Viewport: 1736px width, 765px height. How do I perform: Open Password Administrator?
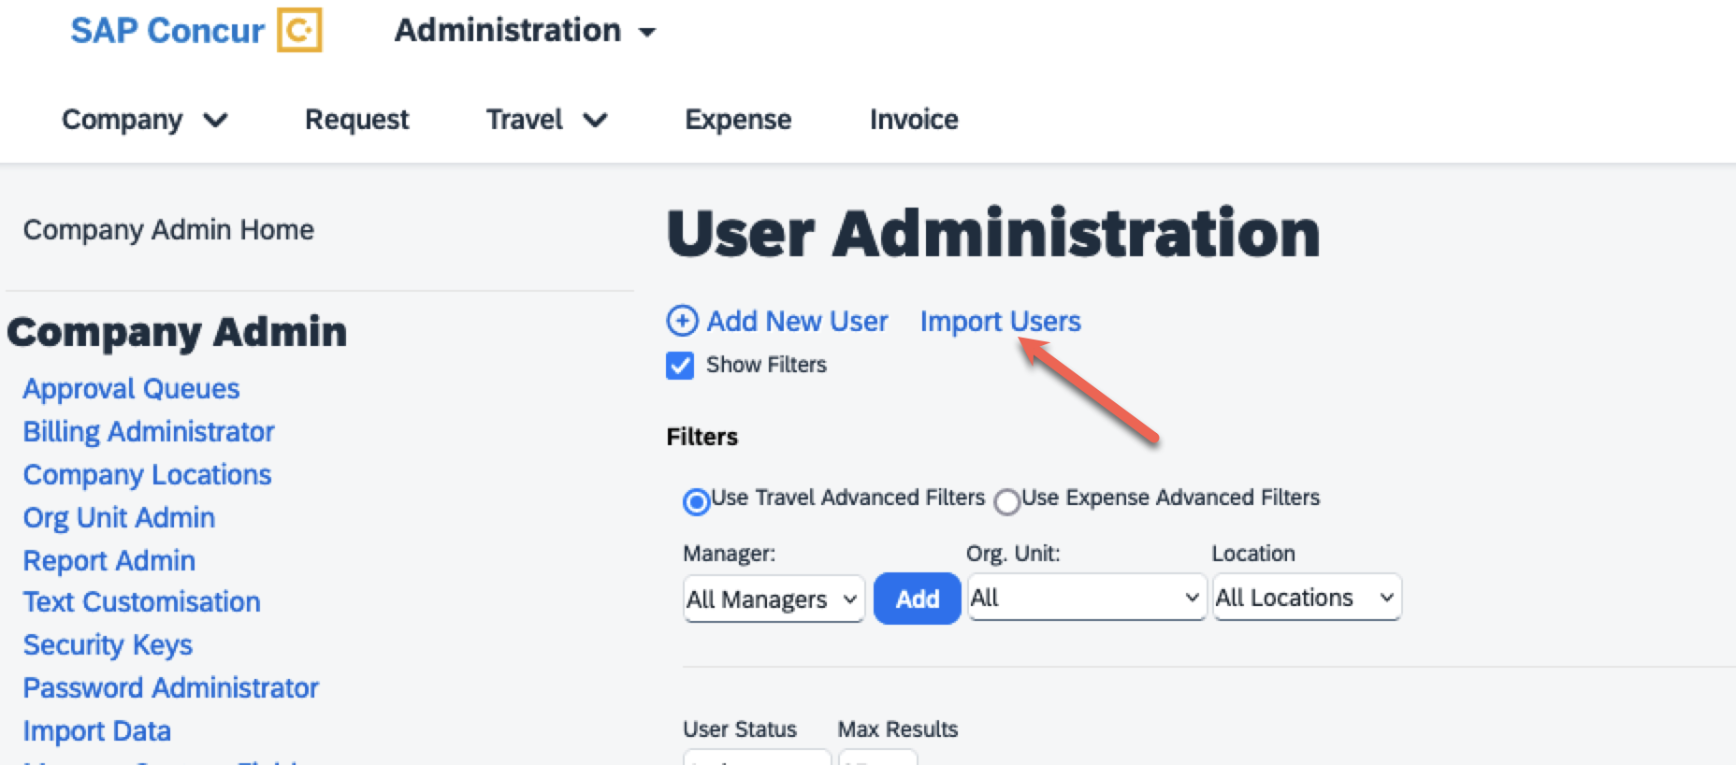(171, 688)
